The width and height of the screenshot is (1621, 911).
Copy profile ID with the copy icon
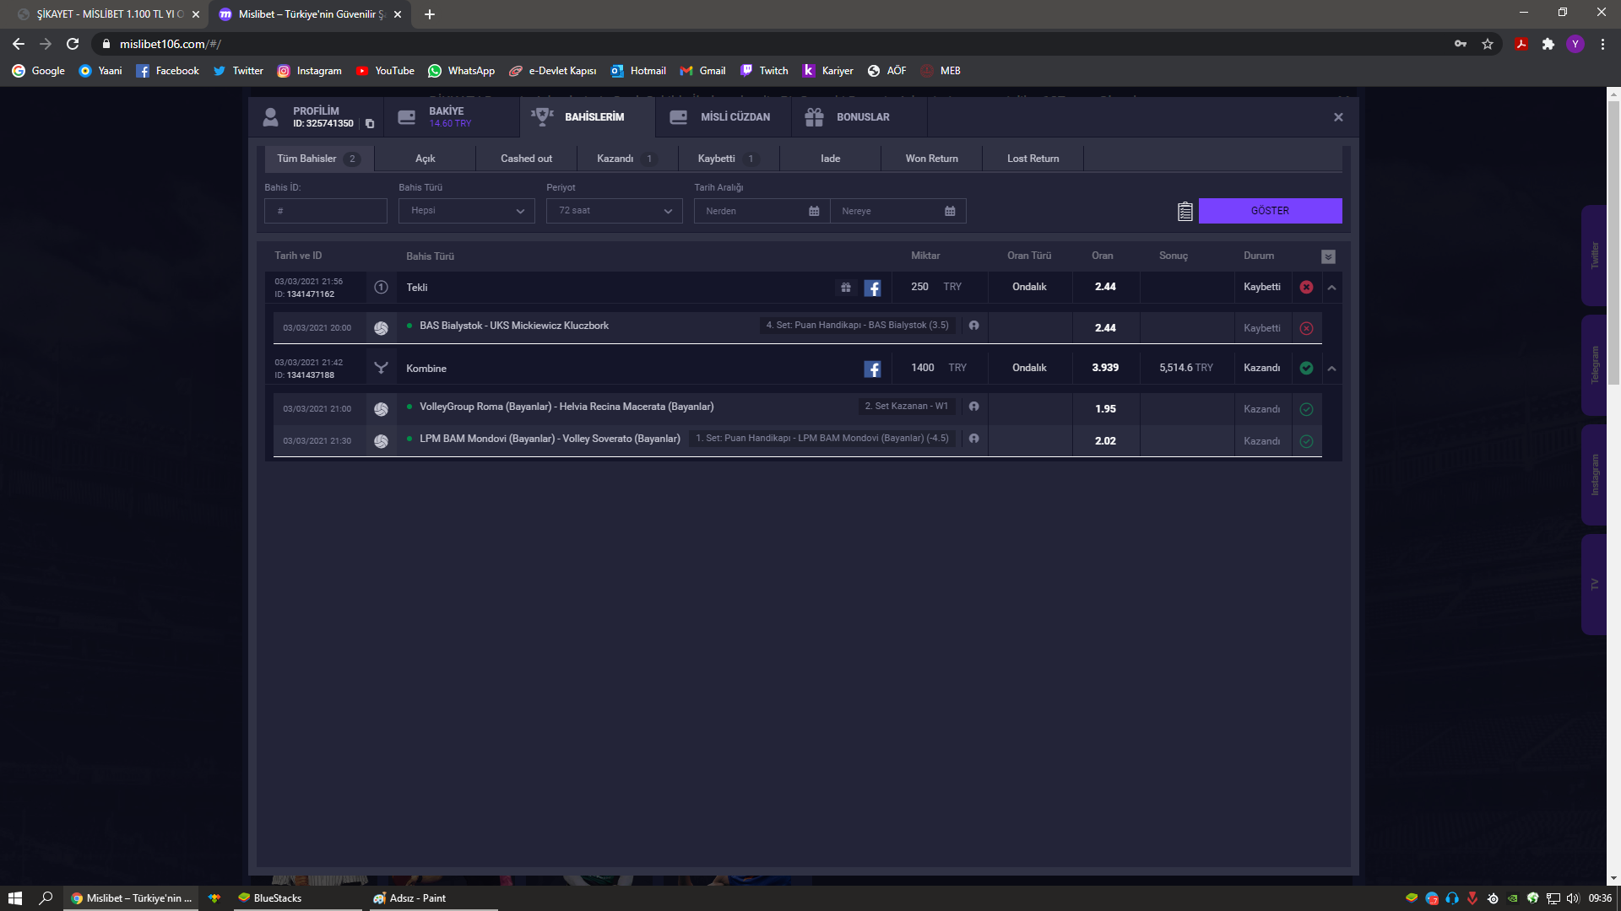pos(370,124)
